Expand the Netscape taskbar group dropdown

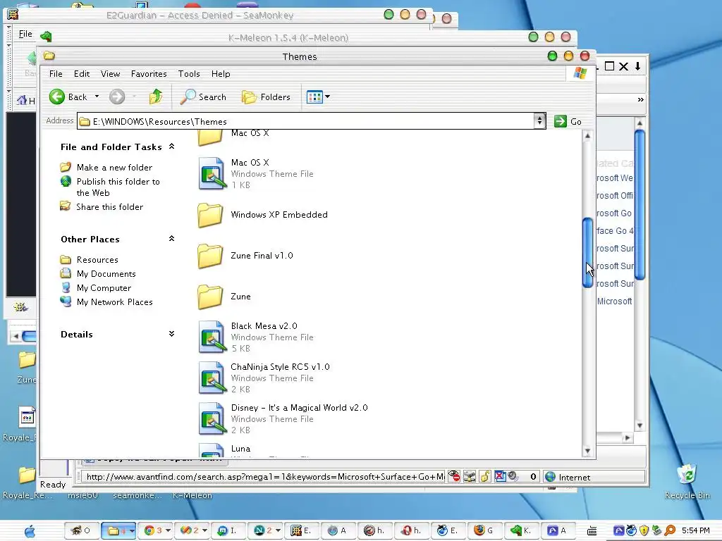tap(278, 530)
